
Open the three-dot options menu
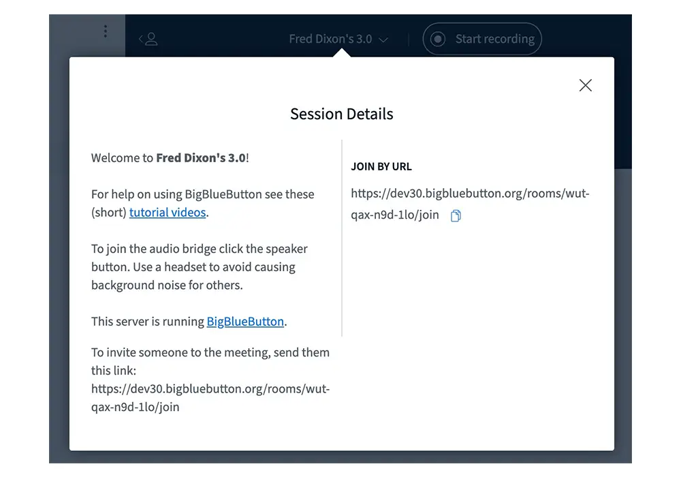[105, 31]
